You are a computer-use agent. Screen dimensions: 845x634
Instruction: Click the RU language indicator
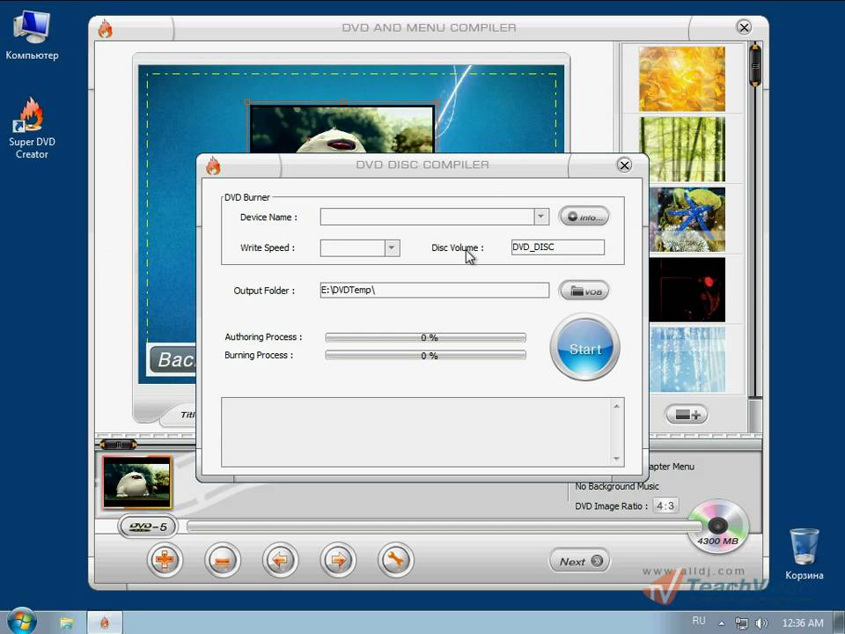[x=698, y=621]
